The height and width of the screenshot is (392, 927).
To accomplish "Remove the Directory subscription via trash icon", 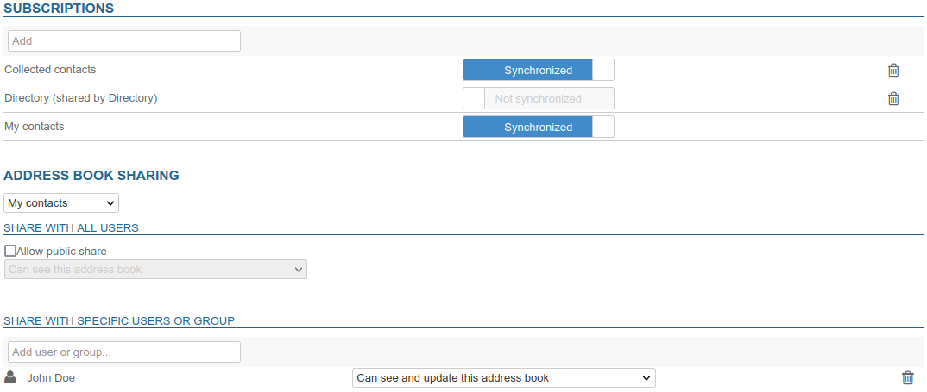I will click(x=893, y=99).
